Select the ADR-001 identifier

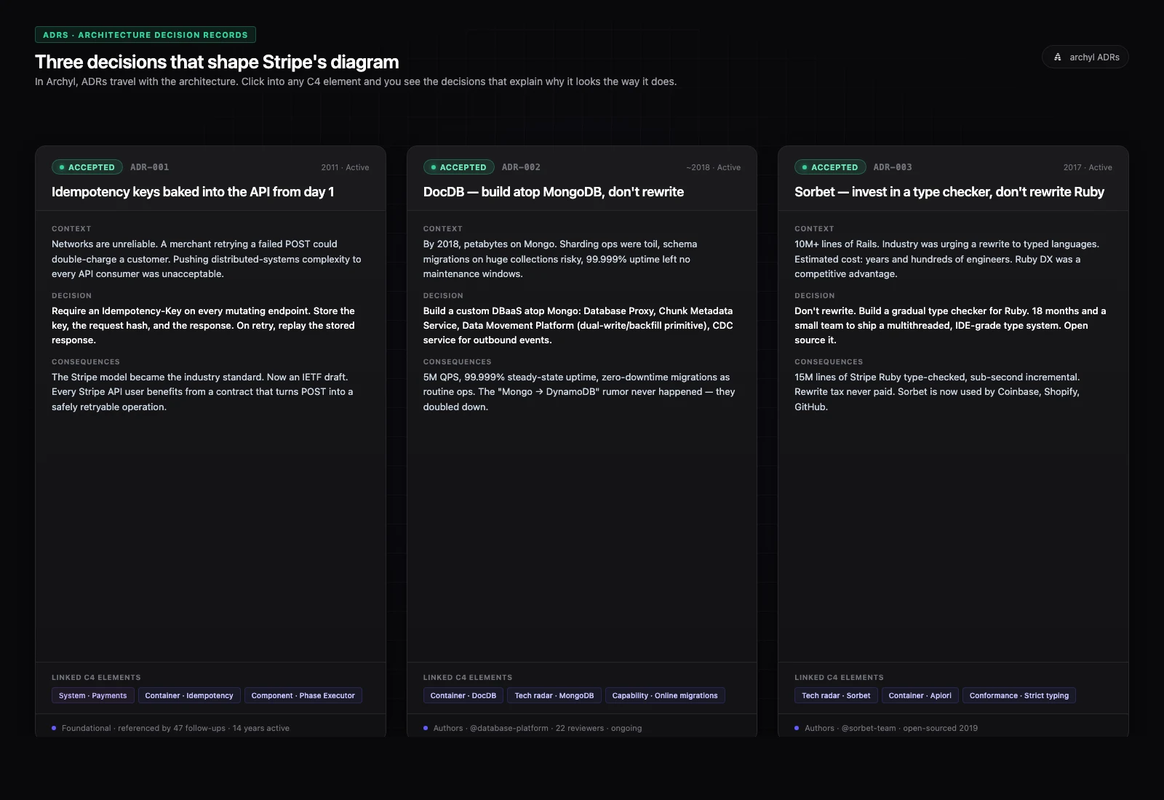click(150, 167)
